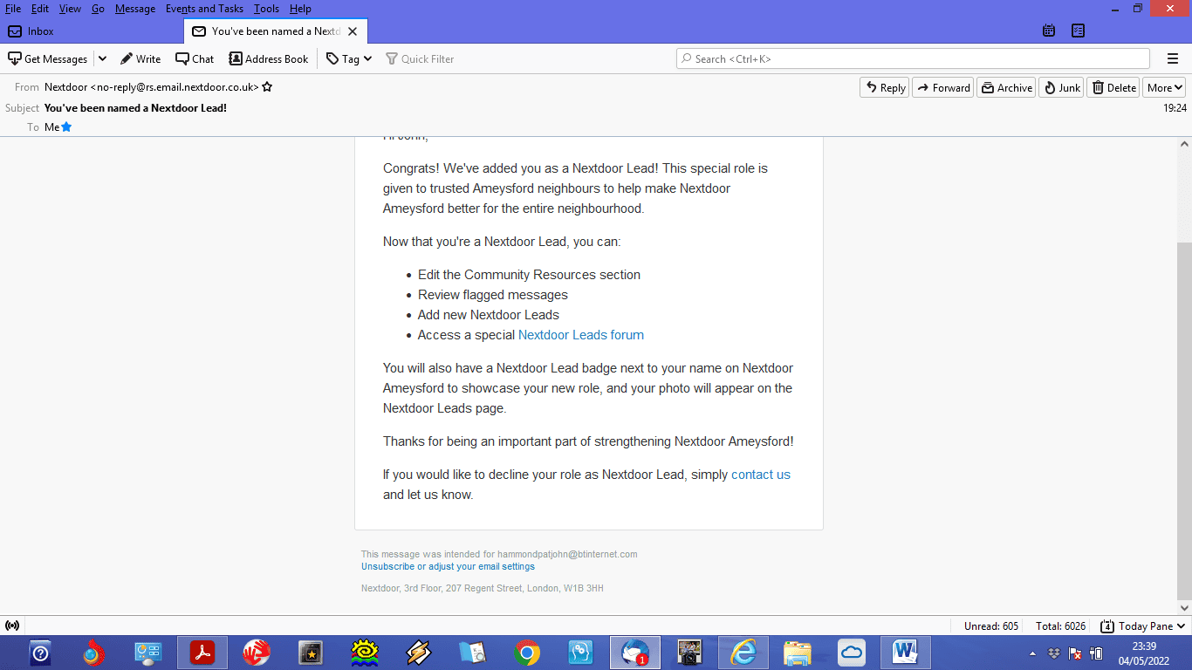Launch Internet Explorer from taskbar
The width and height of the screenshot is (1192, 670).
pos(743,653)
